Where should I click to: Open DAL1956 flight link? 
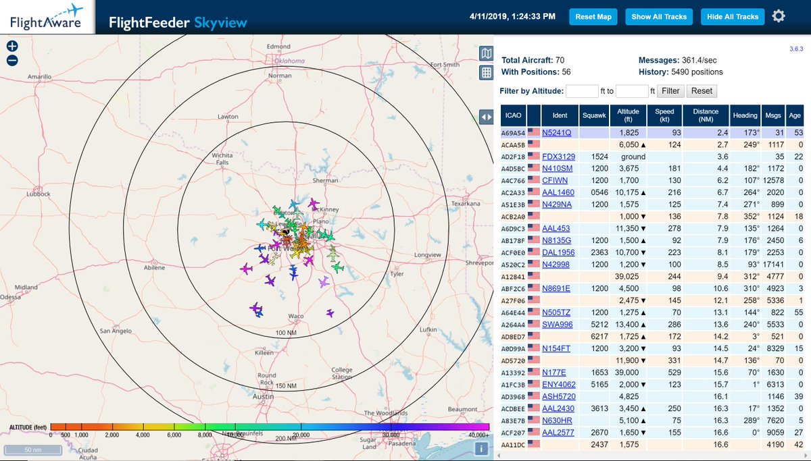coord(558,251)
